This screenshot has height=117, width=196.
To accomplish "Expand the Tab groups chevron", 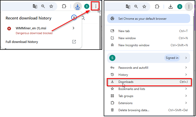I will (x=186, y=96).
